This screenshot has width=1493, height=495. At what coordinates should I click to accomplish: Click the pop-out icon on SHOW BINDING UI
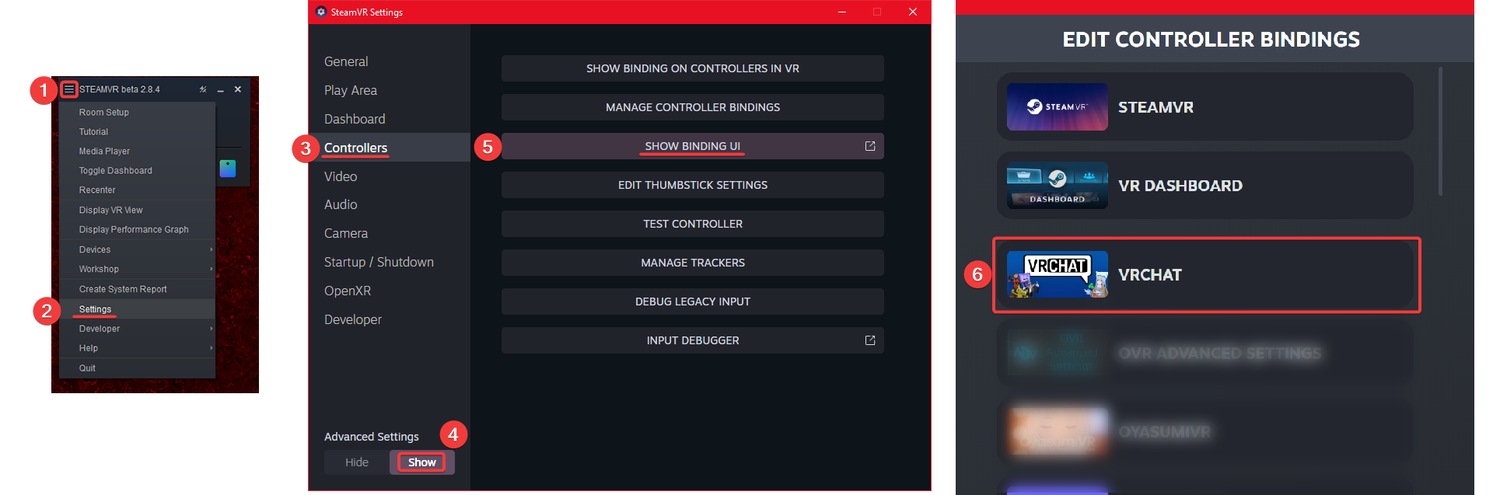point(870,146)
